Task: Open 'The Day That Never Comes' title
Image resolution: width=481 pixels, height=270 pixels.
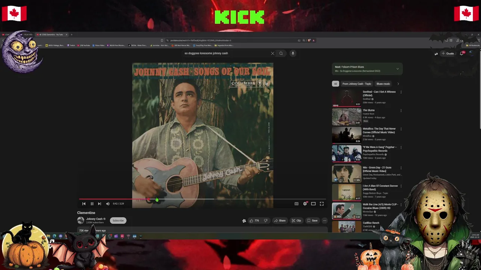Action: [379, 130]
